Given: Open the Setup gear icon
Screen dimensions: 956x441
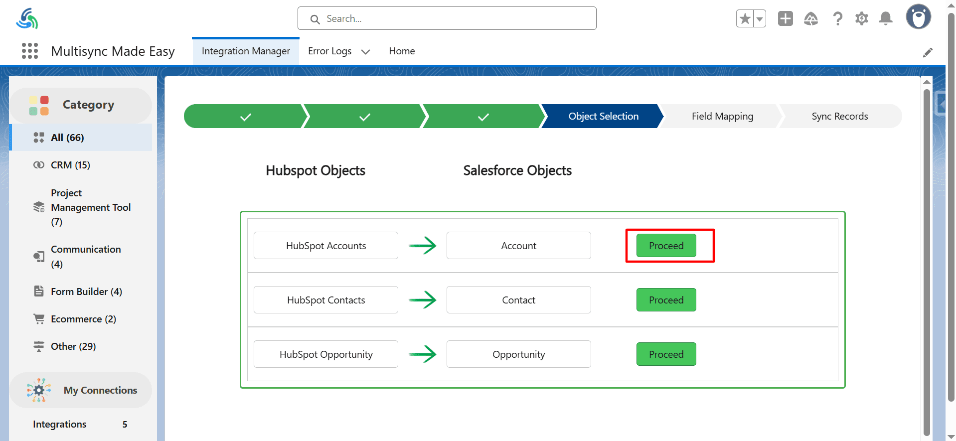Looking at the screenshot, I should (x=861, y=19).
